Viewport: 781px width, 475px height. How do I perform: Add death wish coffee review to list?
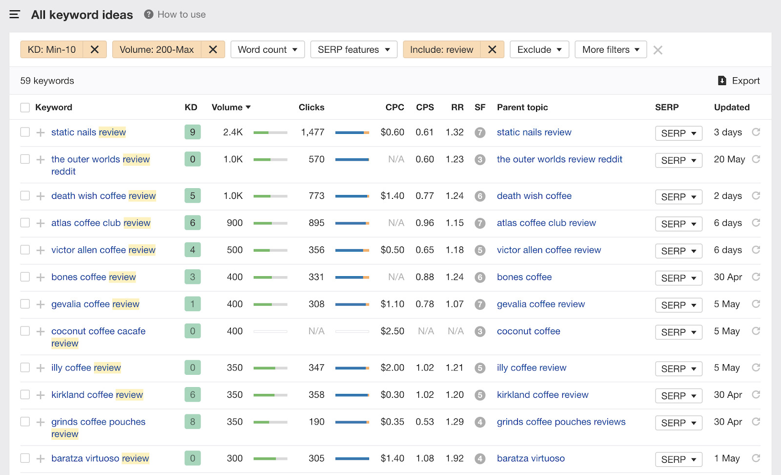point(41,196)
